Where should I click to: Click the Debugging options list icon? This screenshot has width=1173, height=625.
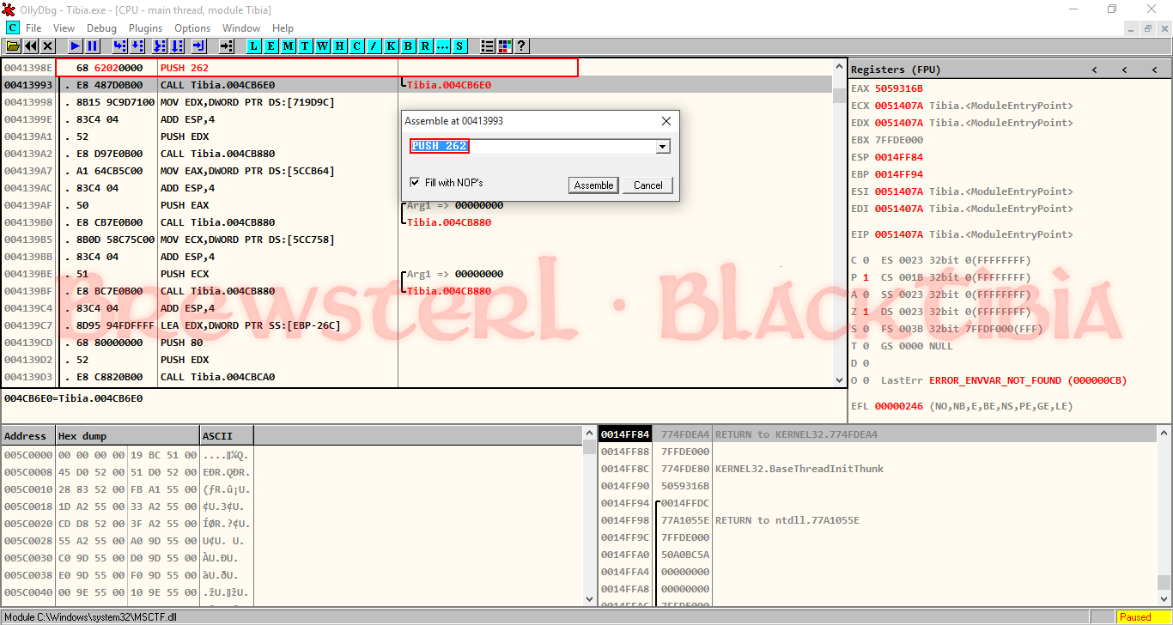(x=488, y=46)
